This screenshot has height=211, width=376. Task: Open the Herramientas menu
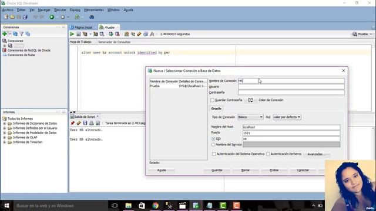(x=94, y=10)
